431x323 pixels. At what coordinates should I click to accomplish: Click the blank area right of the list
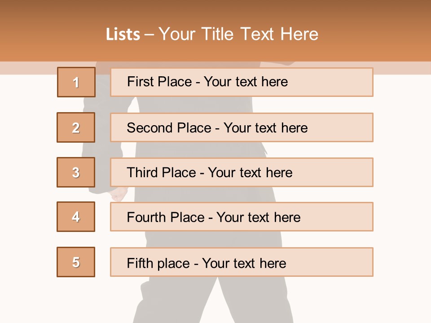click(402, 179)
